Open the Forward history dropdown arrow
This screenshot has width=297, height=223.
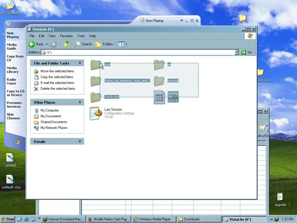click(60, 44)
